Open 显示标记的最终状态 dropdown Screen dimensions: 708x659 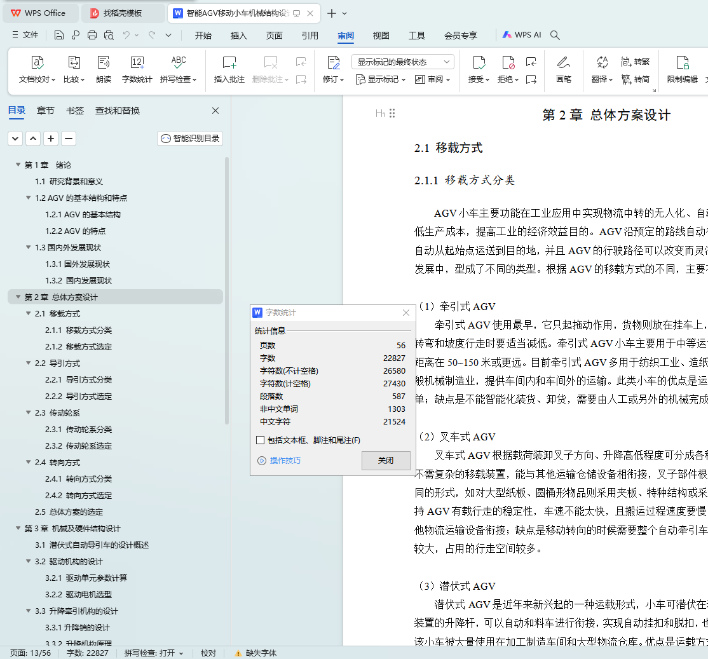tap(403, 62)
